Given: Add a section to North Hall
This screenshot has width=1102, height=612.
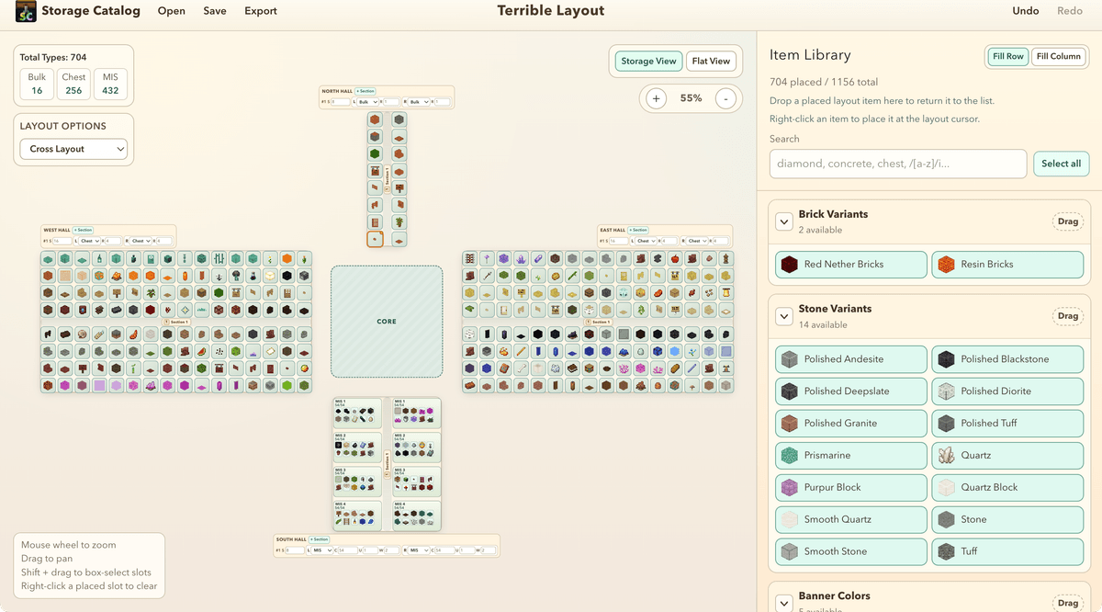Looking at the screenshot, I should tap(365, 91).
